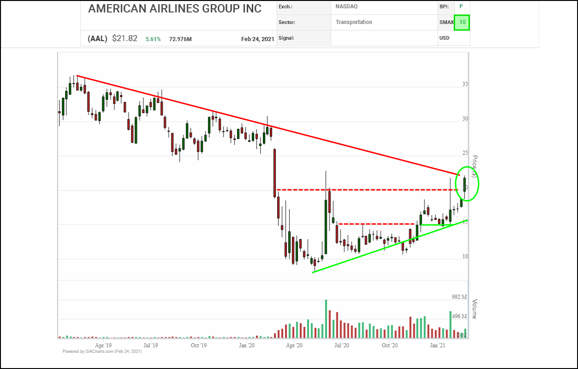Click the NASDAQ exchange value

347,6
